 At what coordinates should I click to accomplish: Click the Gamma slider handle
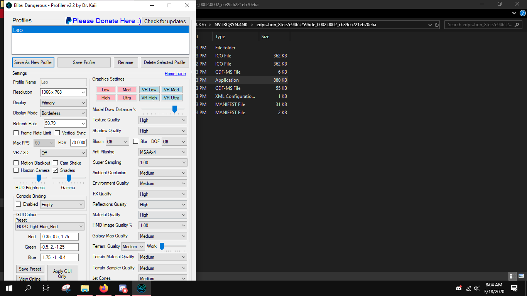coord(69,178)
